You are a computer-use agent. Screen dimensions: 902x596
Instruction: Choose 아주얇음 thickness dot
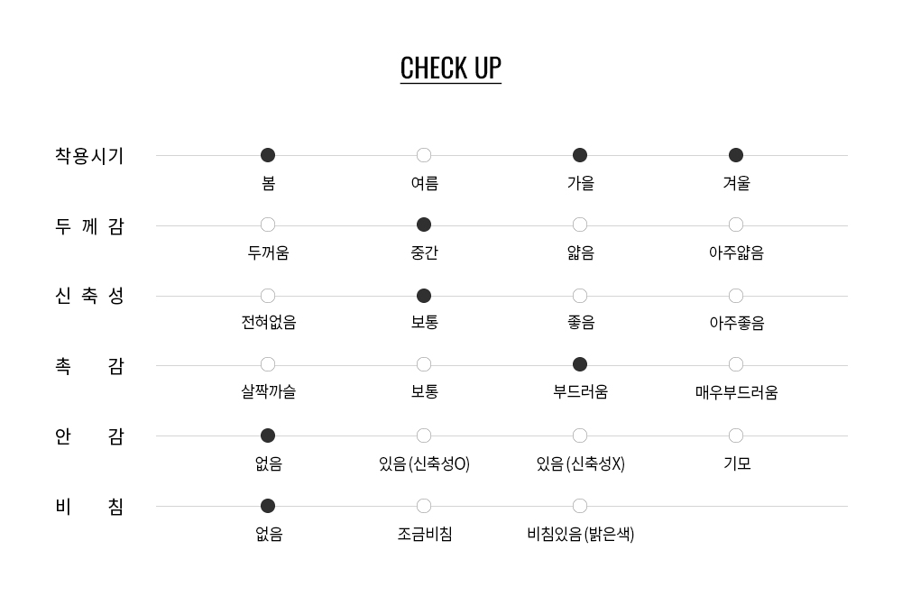tap(736, 225)
